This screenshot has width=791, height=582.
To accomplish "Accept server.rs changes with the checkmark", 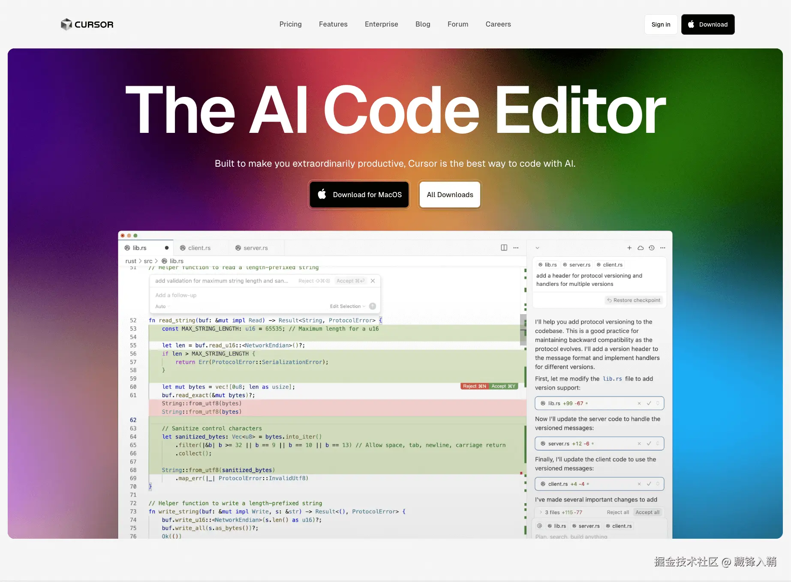I will (649, 444).
